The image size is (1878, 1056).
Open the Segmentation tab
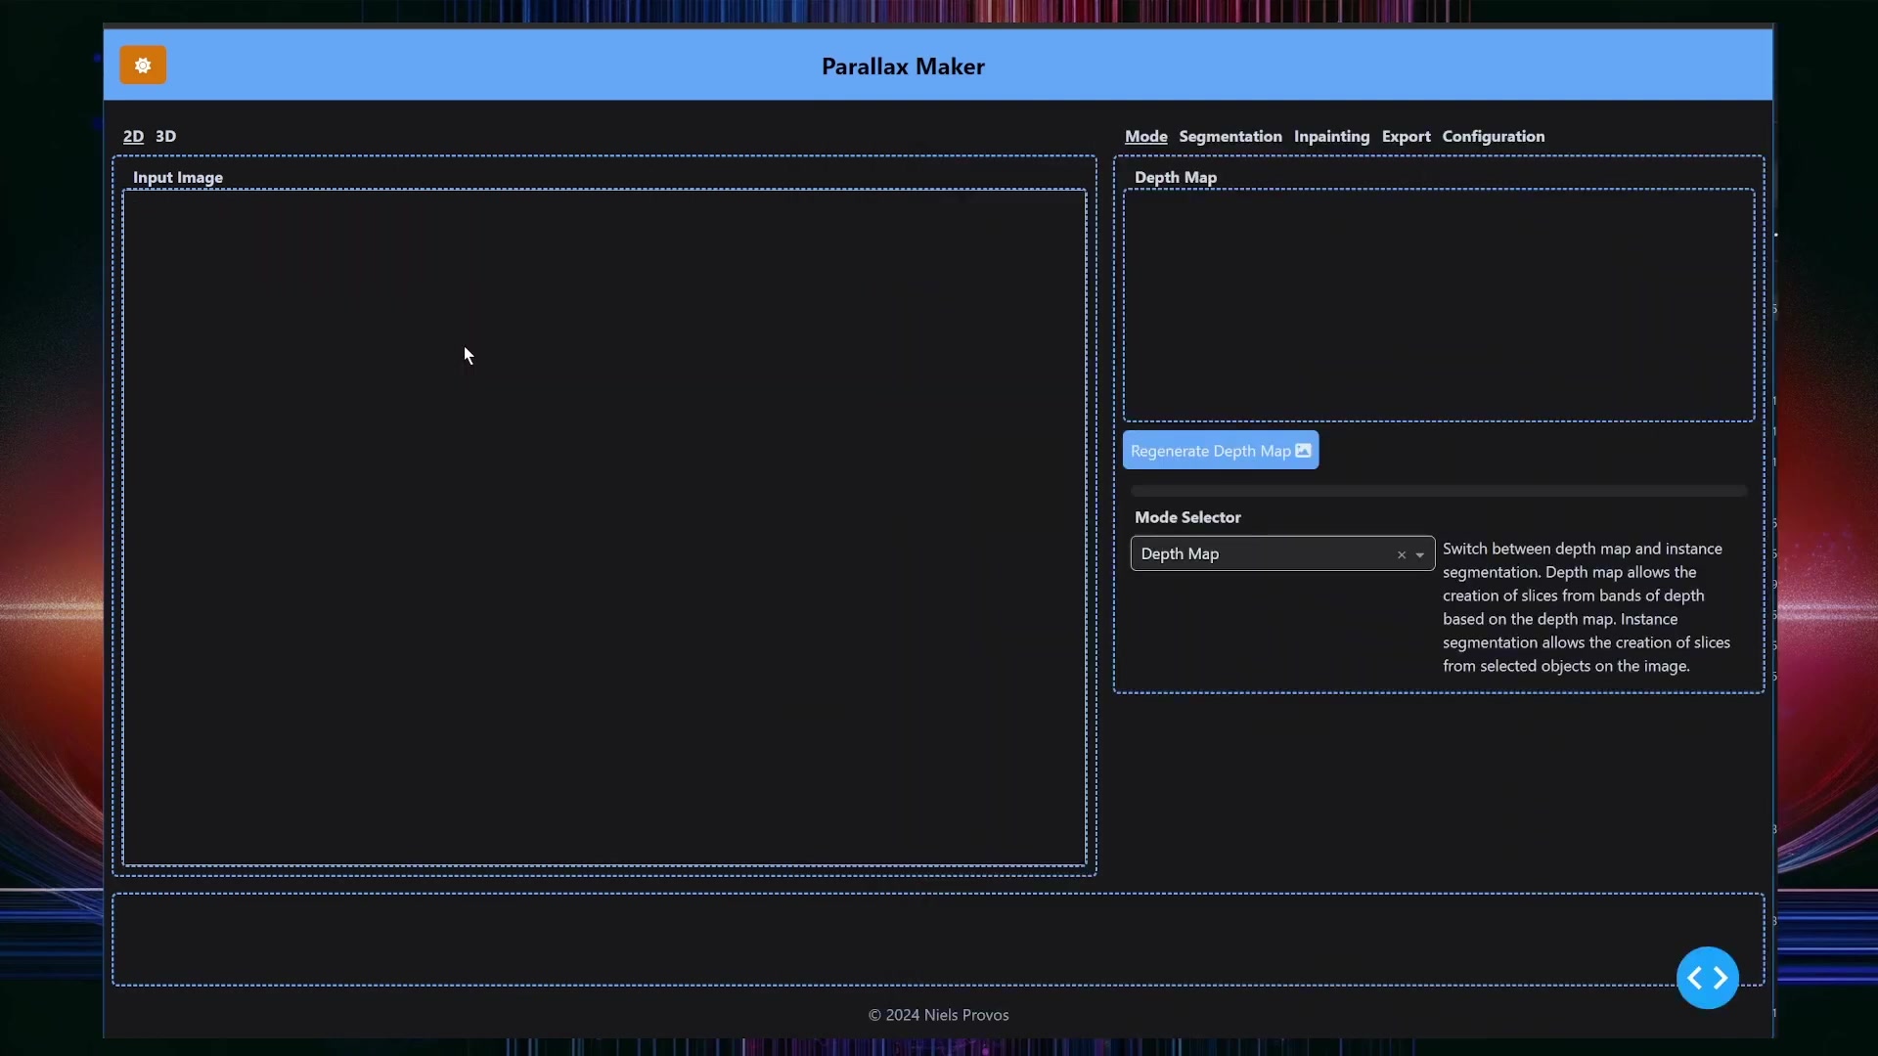(x=1230, y=136)
